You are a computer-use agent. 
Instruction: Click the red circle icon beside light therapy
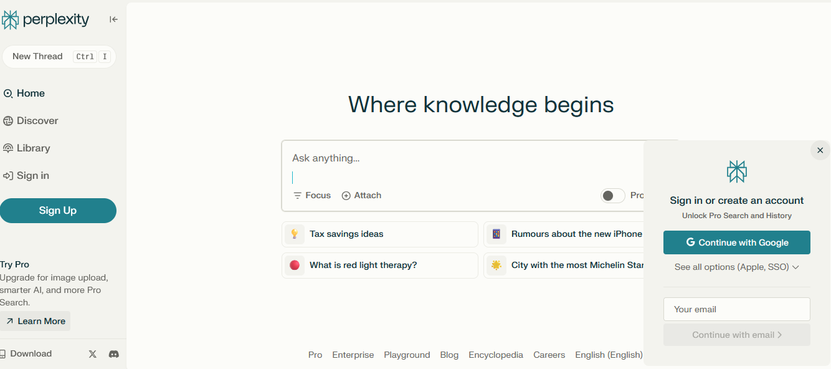click(x=295, y=266)
